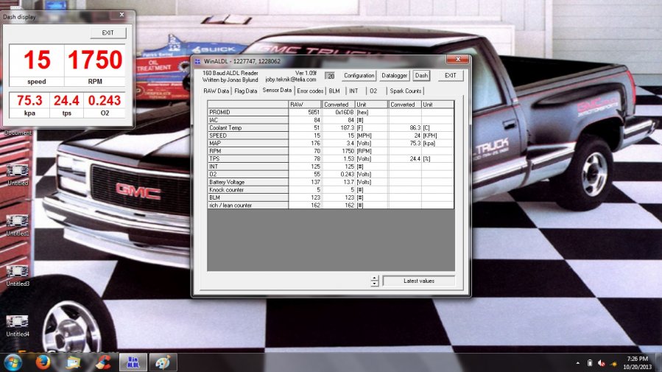Click the 75.3 kpa readout in Dash display

tap(29, 100)
